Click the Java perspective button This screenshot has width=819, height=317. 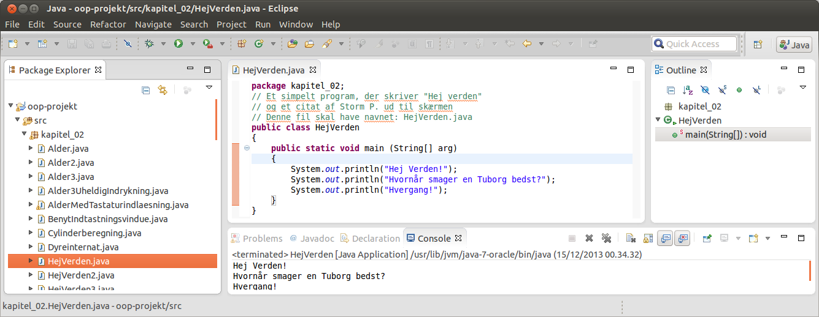(794, 45)
